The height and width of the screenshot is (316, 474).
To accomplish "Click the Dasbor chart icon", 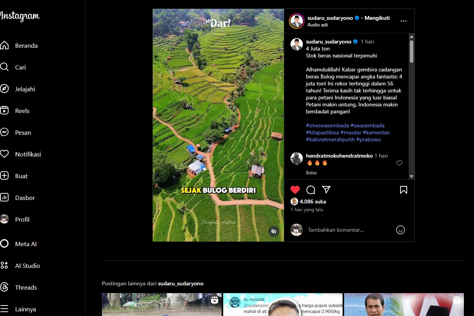I will 4,198.
